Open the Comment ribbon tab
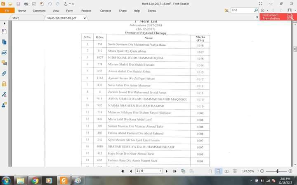This screenshot has width=297, height=185. (x=39, y=11)
